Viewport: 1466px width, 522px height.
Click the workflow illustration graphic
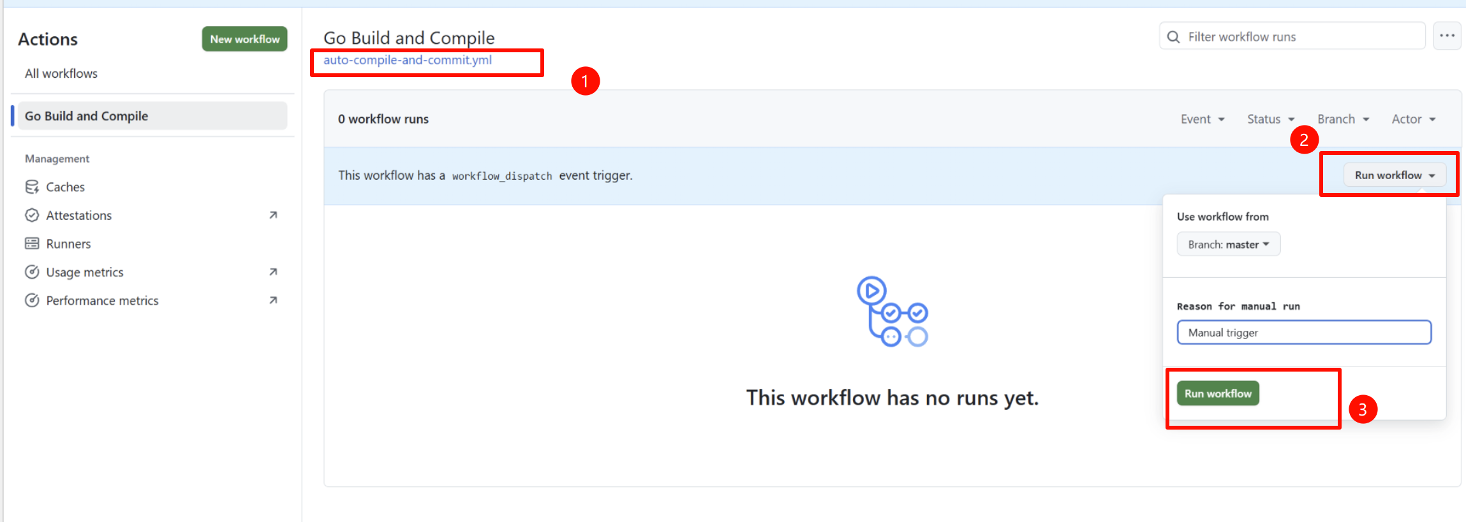click(x=892, y=312)
